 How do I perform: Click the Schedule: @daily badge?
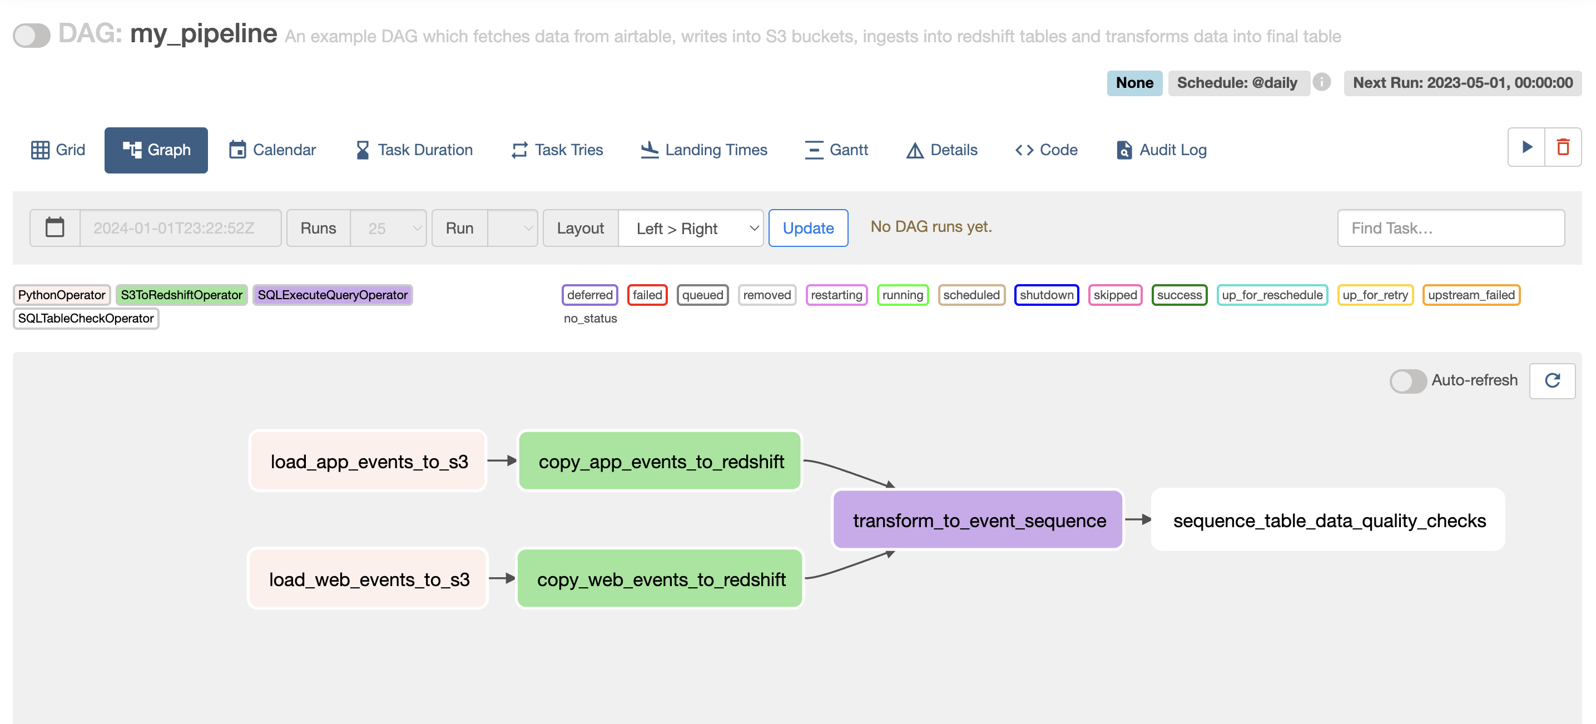(1237, 82)
